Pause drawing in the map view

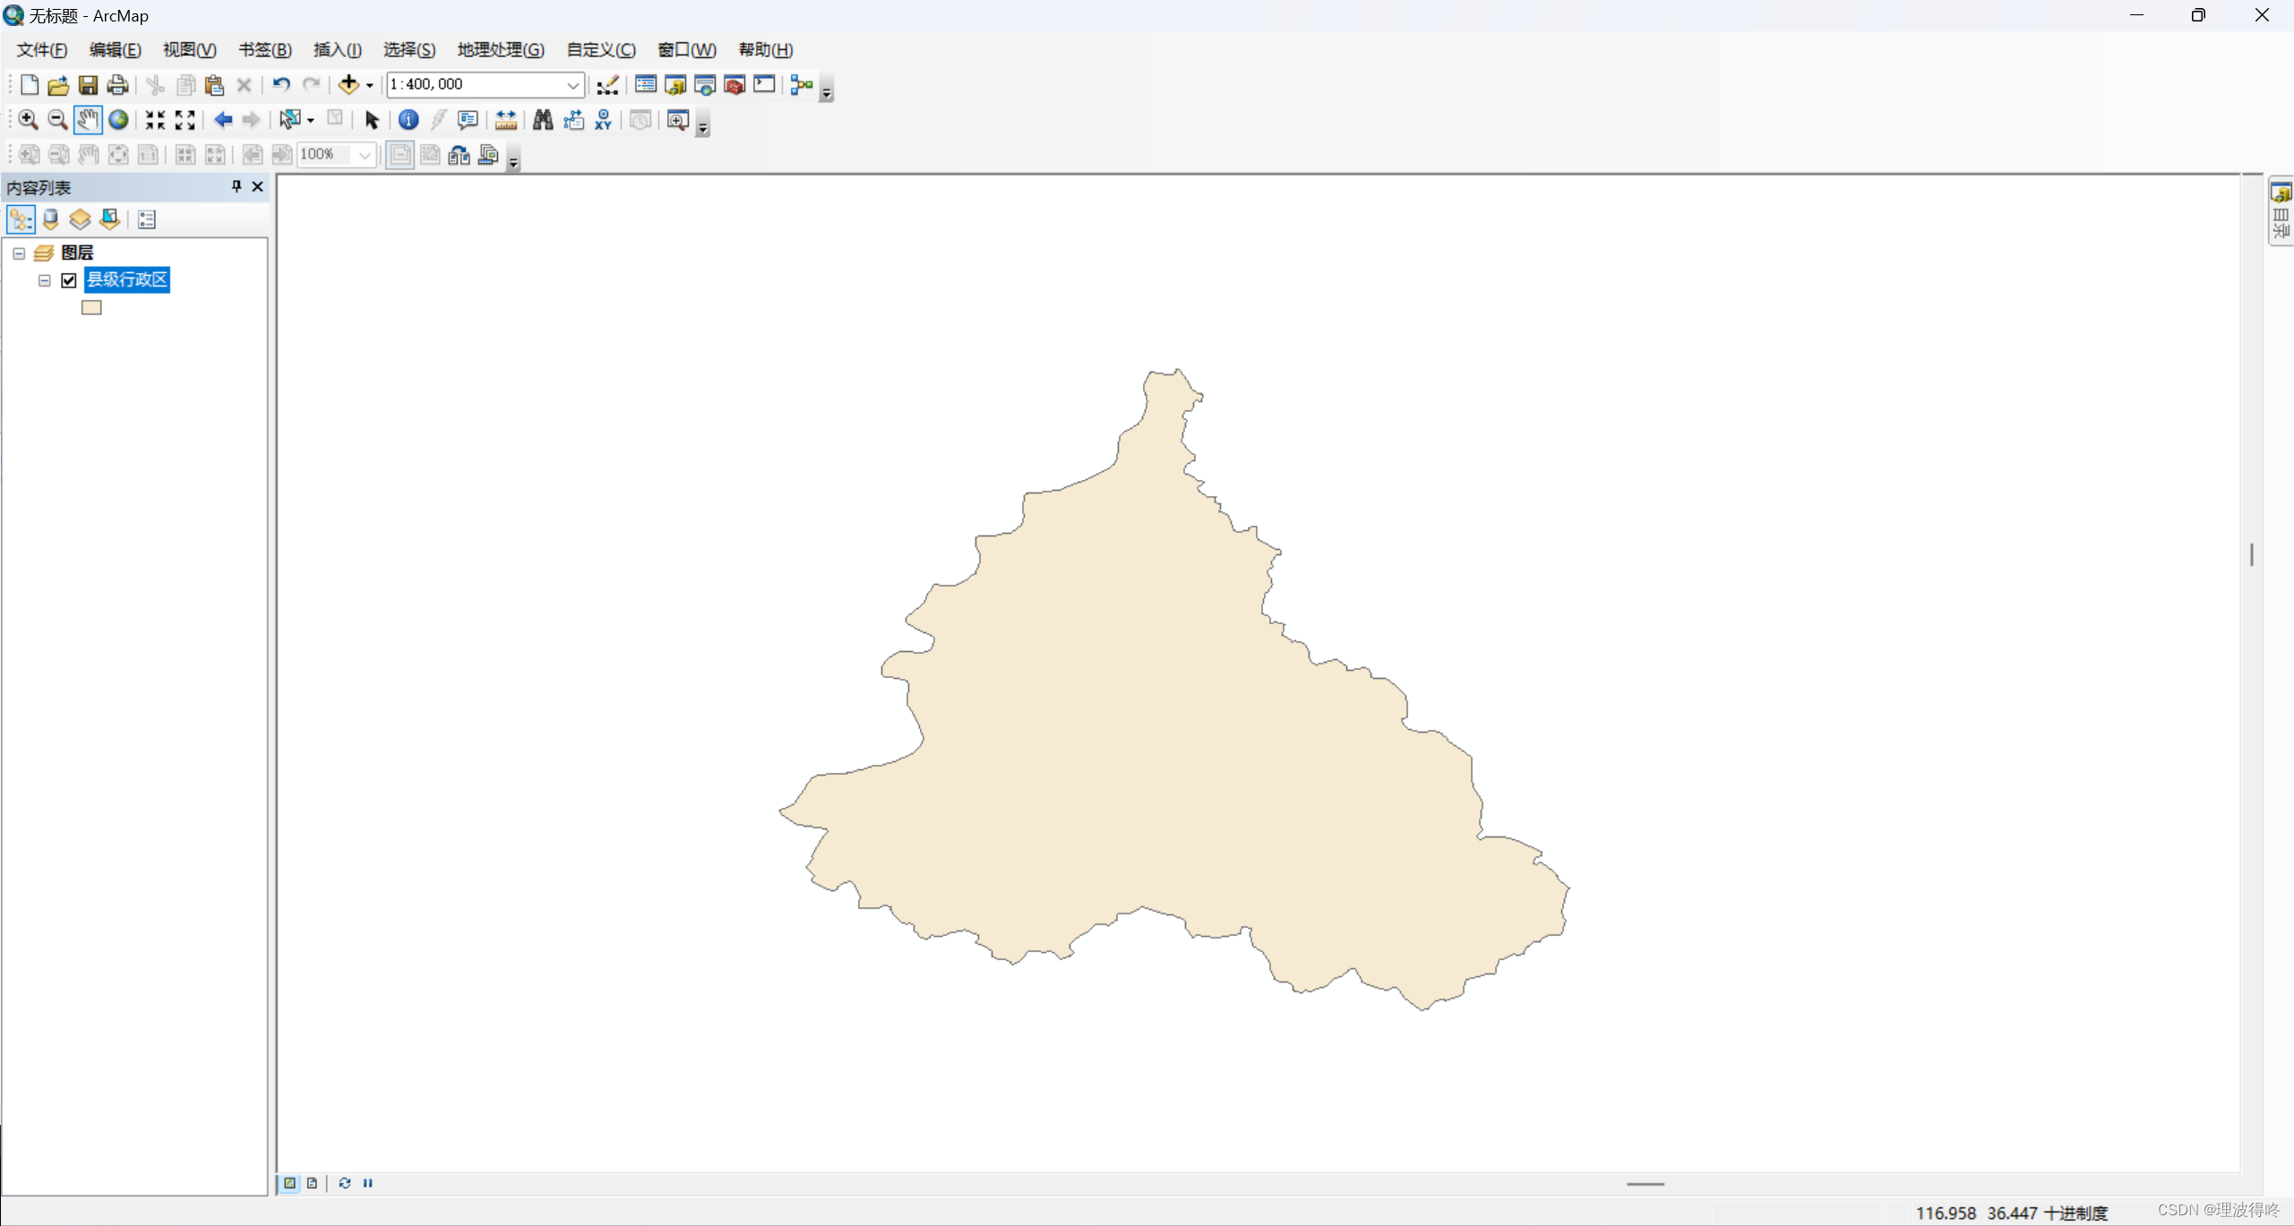(368, 1183)
